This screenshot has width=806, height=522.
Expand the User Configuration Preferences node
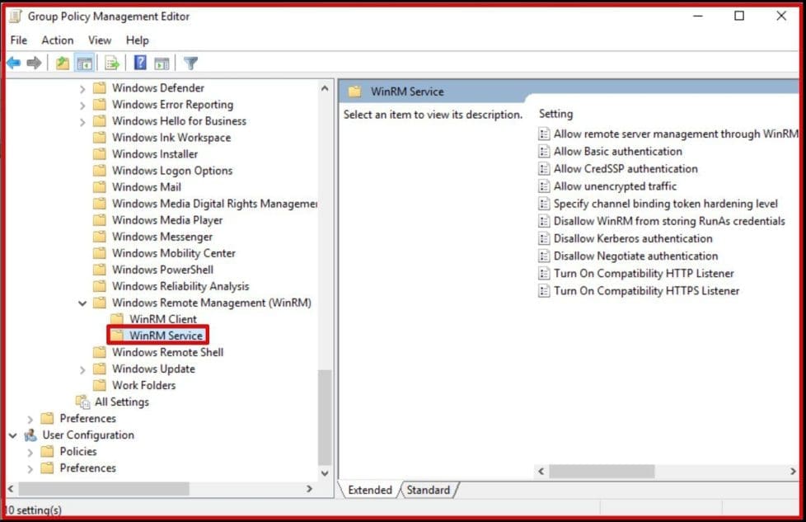(30, 468)
